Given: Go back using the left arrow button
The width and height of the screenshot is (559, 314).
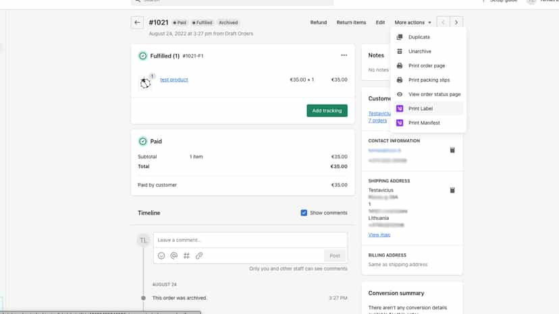Looking at the screenshot, I should 137,22.
